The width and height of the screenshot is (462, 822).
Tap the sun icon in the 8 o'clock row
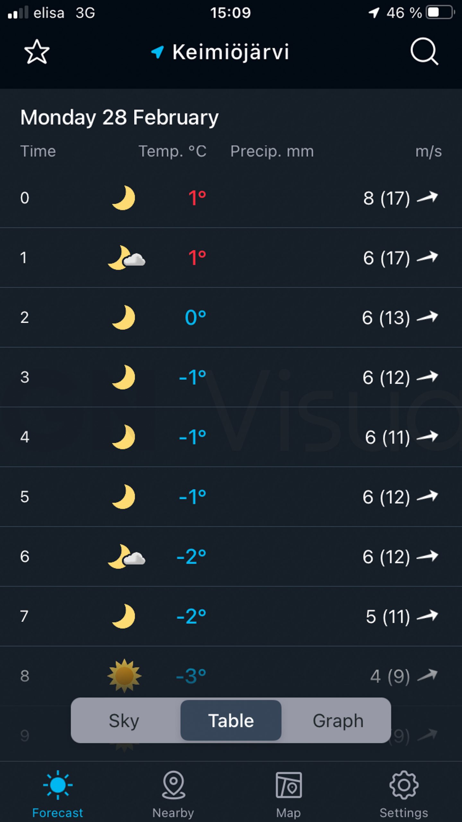tap(124, 676)
